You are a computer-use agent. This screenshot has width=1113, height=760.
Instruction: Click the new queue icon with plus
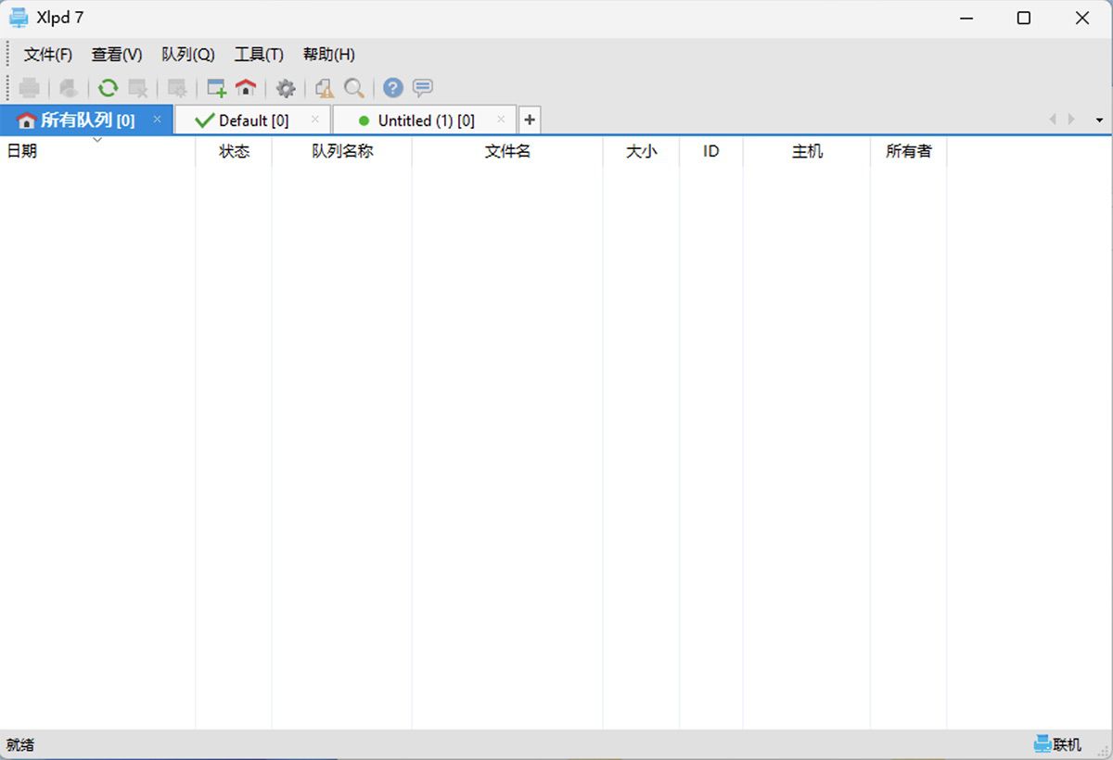[216, 88]
